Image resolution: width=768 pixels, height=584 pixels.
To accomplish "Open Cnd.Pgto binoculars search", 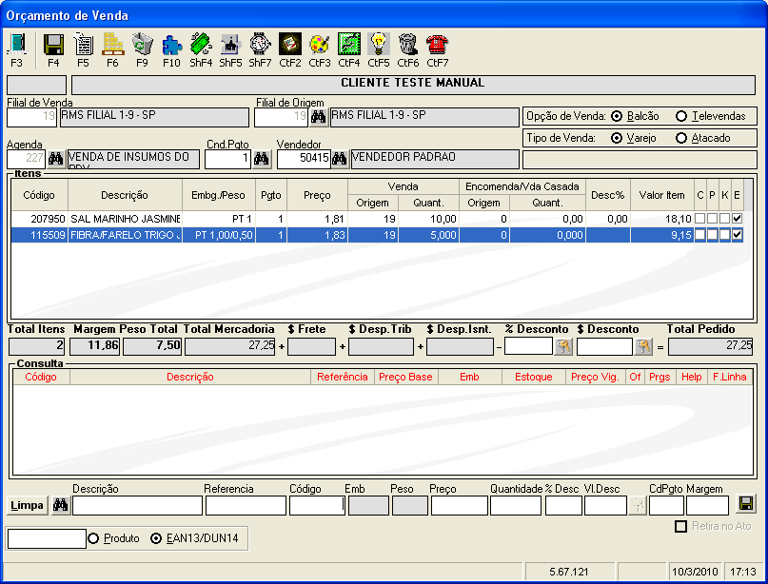I will pyautogui.click(x=262, y=159).
